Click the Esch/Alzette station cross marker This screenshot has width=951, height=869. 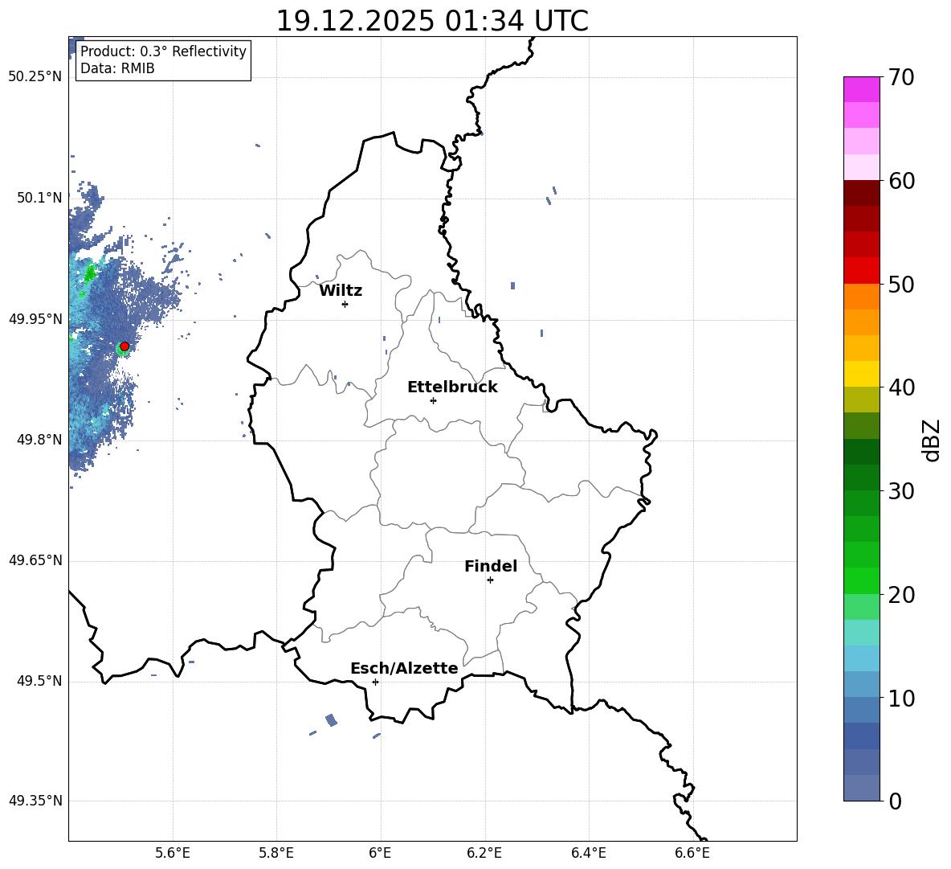(x=375, y=682)
